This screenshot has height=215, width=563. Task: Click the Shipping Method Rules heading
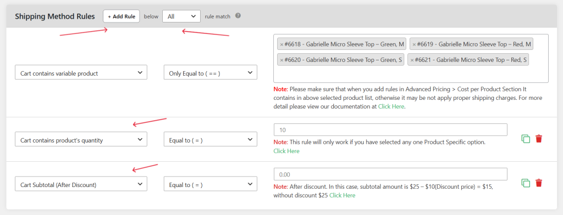click(x=55, y=16)
